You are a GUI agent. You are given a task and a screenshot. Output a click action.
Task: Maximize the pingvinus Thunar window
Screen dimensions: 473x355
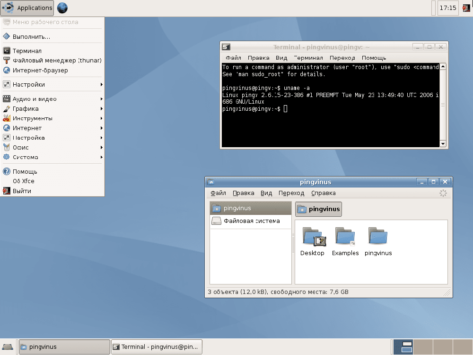tap(433, 182)
